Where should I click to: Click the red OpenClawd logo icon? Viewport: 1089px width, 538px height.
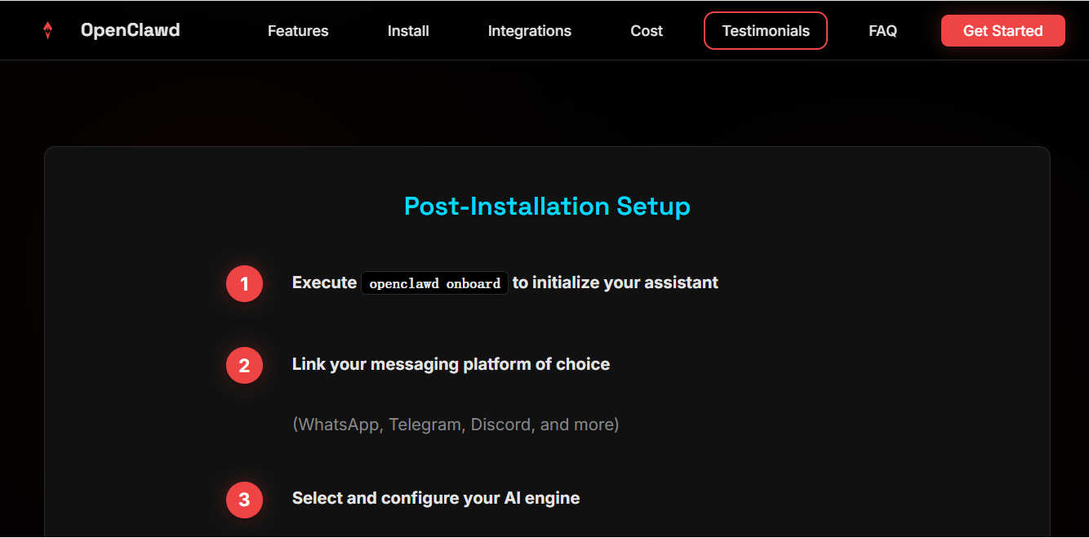point(47,31)
